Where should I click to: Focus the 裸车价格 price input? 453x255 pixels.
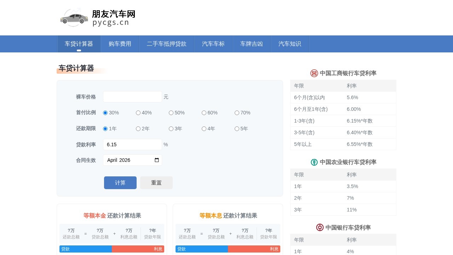tap(132, 97)
